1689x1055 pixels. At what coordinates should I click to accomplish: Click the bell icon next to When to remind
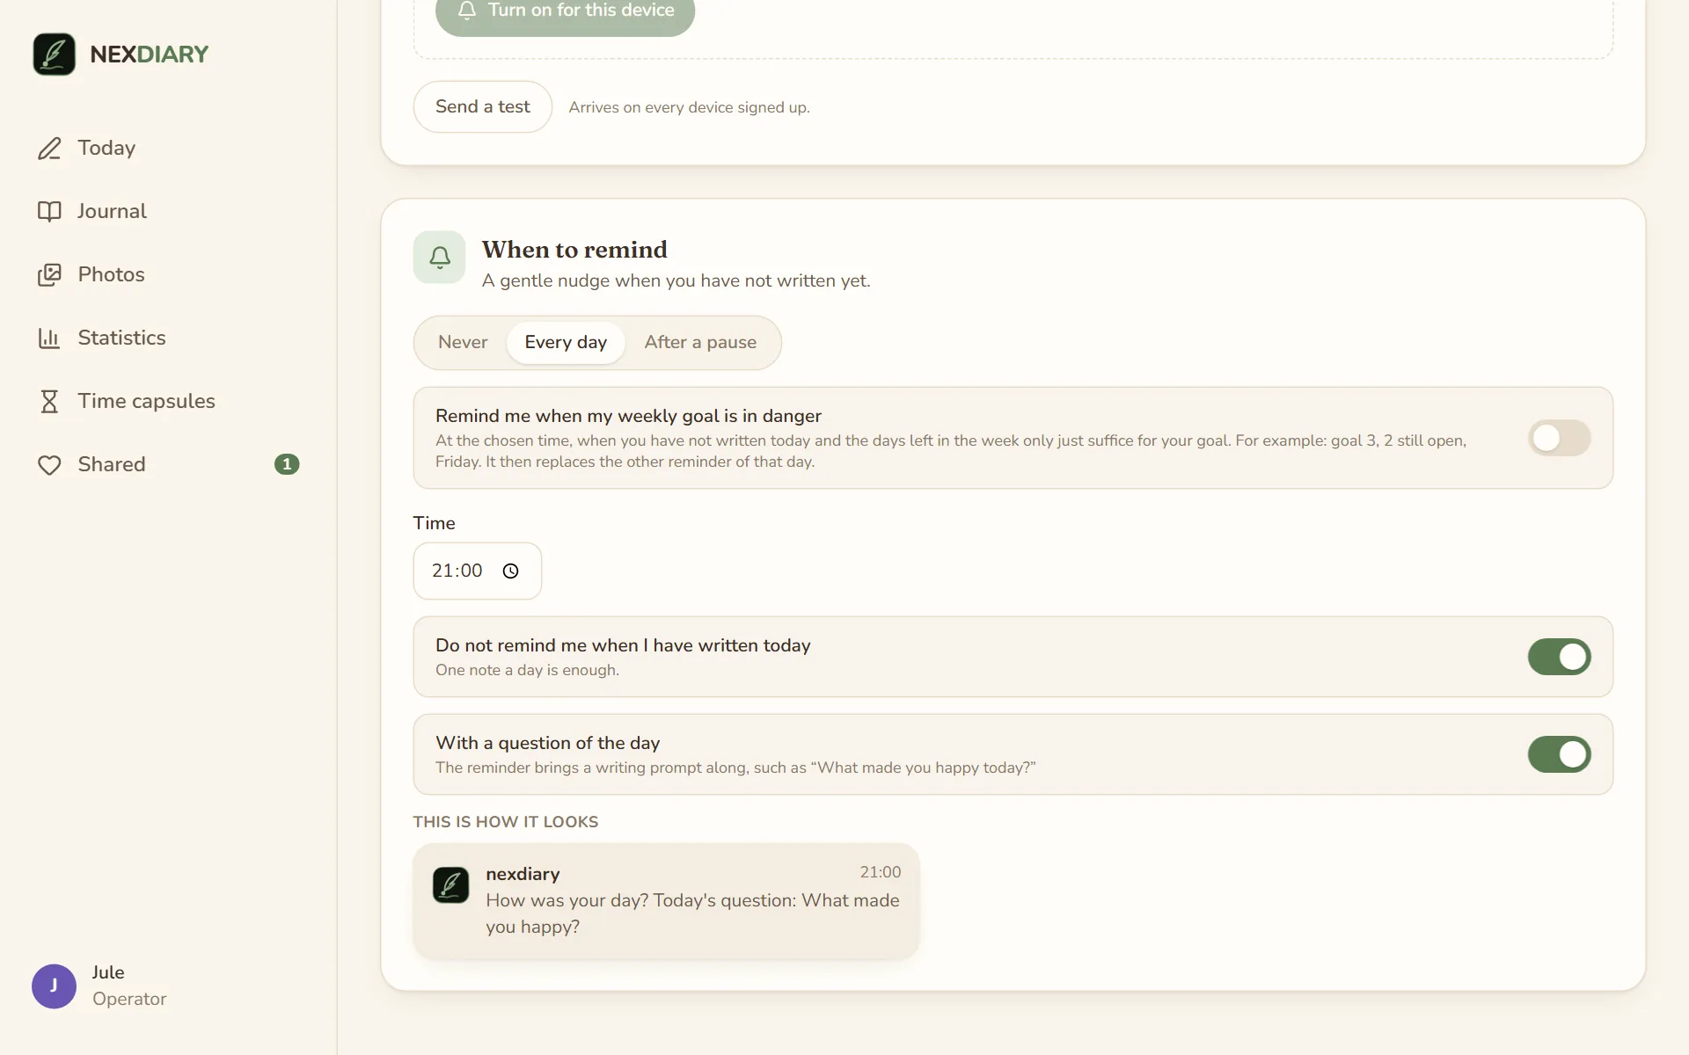click(439, 258)
